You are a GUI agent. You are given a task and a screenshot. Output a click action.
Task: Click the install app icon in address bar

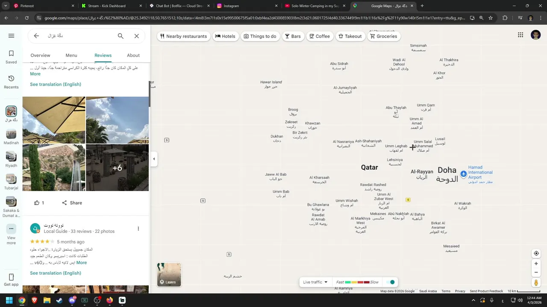[x=472, y=18]
